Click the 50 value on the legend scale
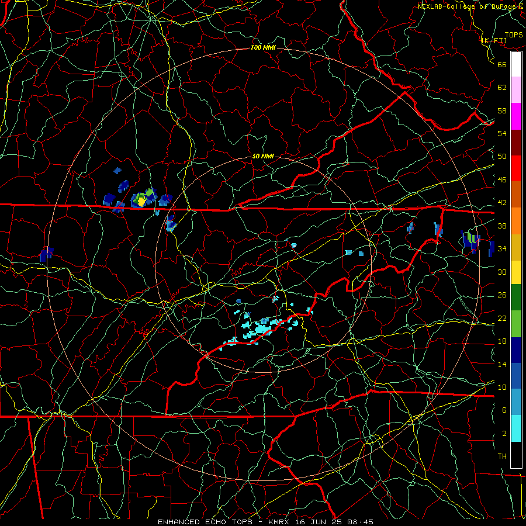Image resolution: width=526 pixels, height=526 pixels. pos(502,156)
